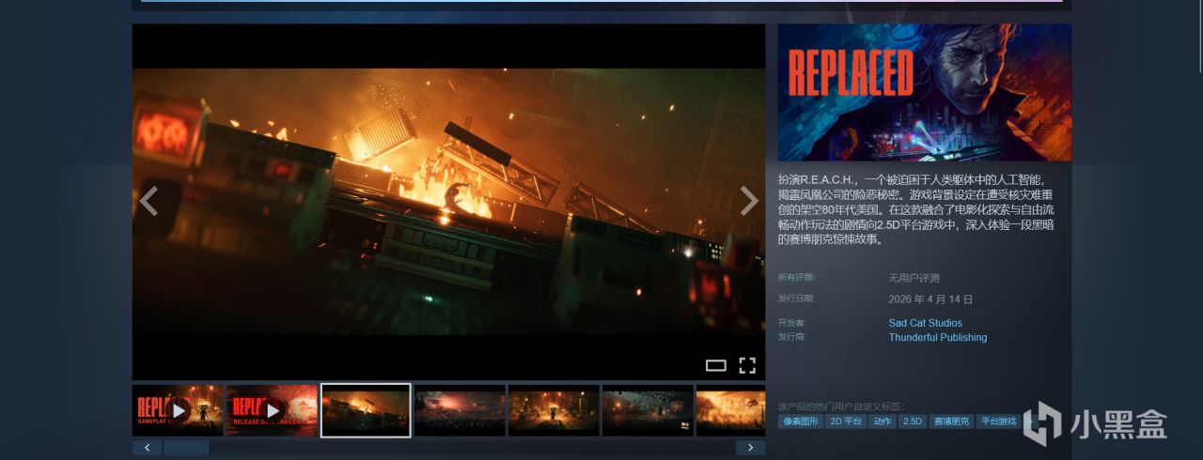This screenshot has height=460, width=1203.
Task: Click the 所有评测 label
Action: click(797, 277)
